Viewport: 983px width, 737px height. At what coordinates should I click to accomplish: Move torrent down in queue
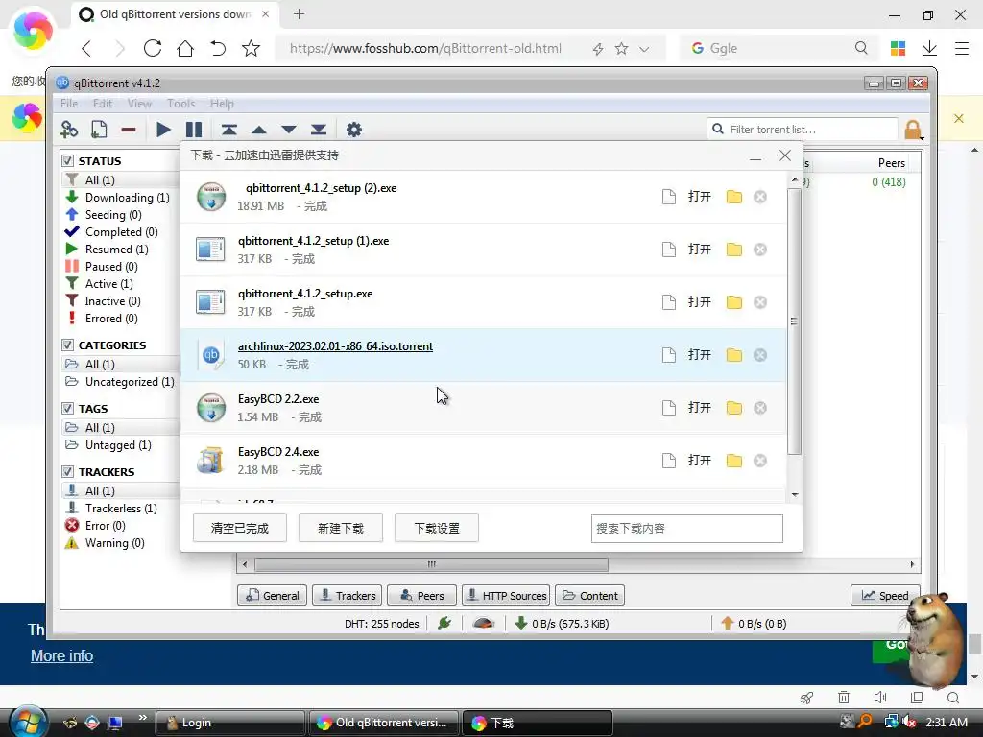[289, 130]
